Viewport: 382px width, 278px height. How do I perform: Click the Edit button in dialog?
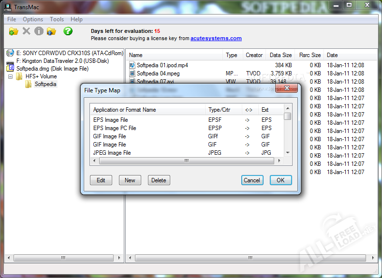(101, 180)
